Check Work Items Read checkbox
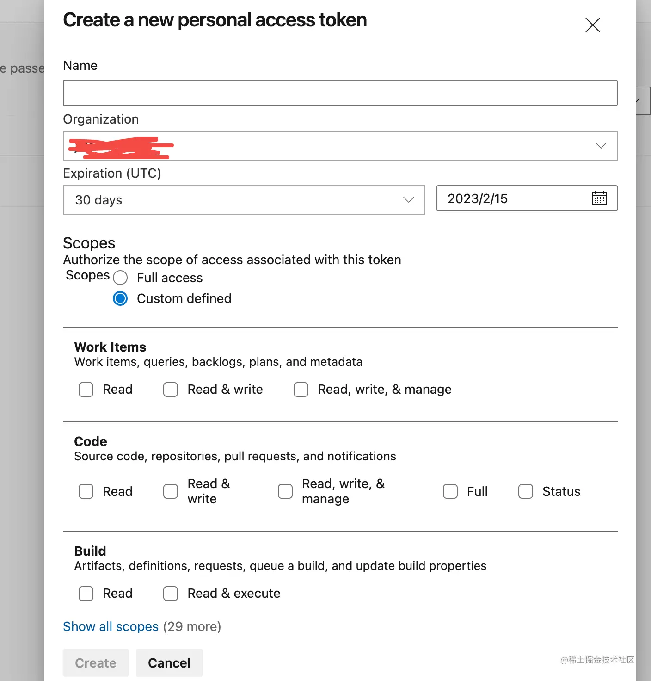The image size is (651, 681). click(86, 390)
